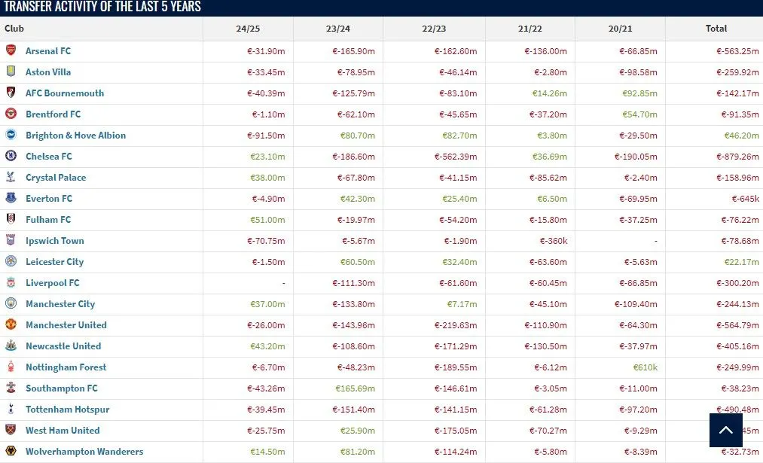The image size is (763, 463).
Task: Click the Aston Villa crest icon
Action: (11, 72)
